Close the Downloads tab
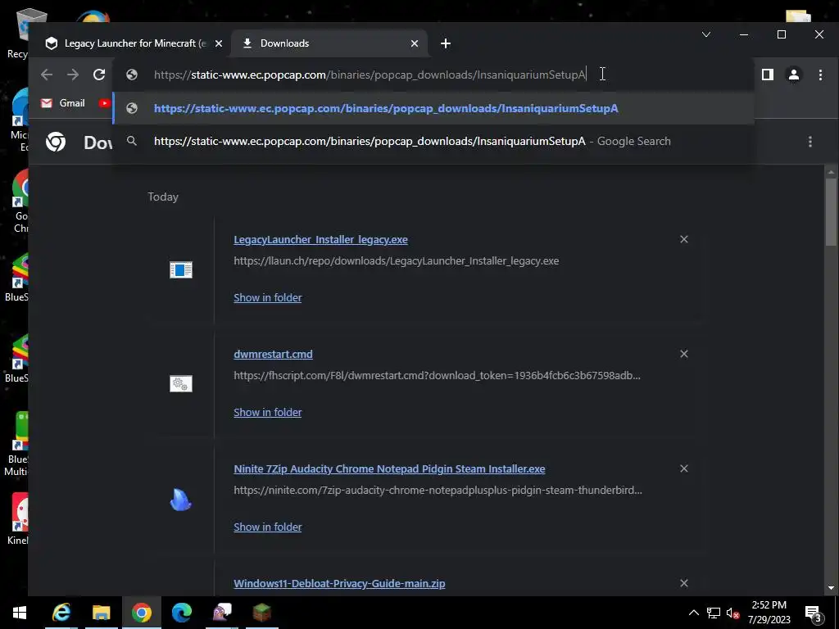The height and width of the screenshot is (629, 839). (x=414, y=43)
